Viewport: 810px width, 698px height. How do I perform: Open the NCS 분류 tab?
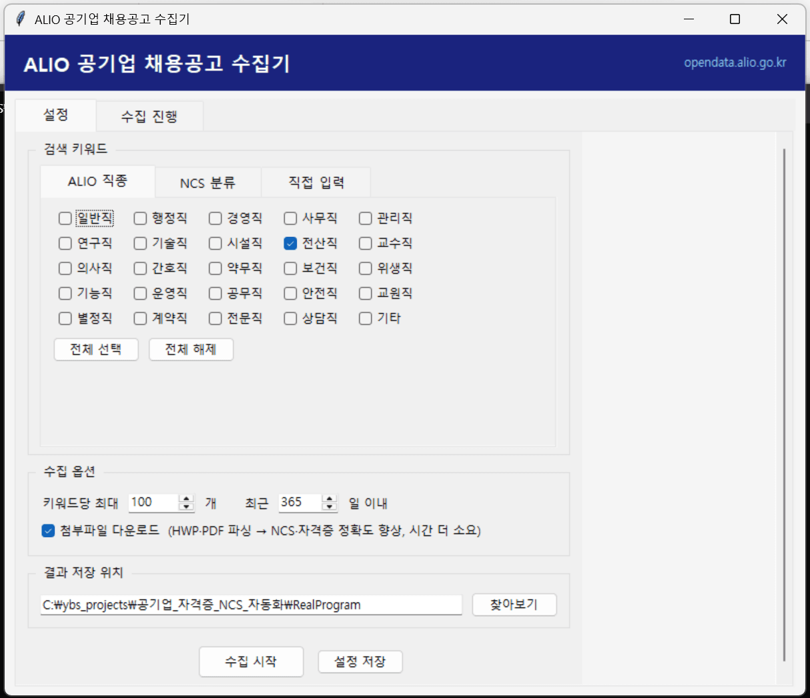208,183
